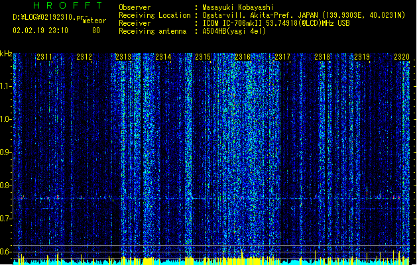
Task: Click the HROFFT title text
Action: (68, 5)
